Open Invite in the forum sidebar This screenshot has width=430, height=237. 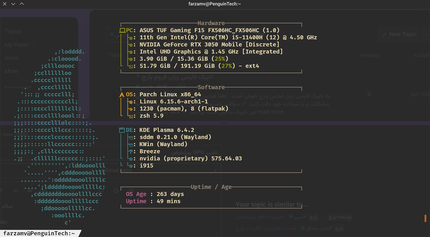click(12, 58)
